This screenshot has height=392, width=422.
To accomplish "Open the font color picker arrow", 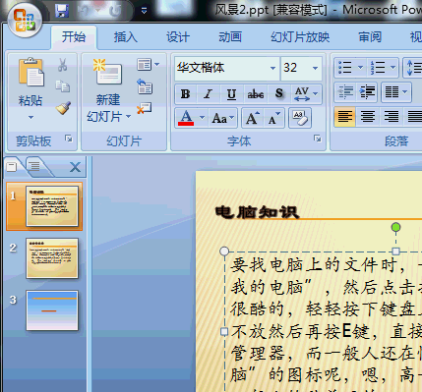I will [203, 118].
